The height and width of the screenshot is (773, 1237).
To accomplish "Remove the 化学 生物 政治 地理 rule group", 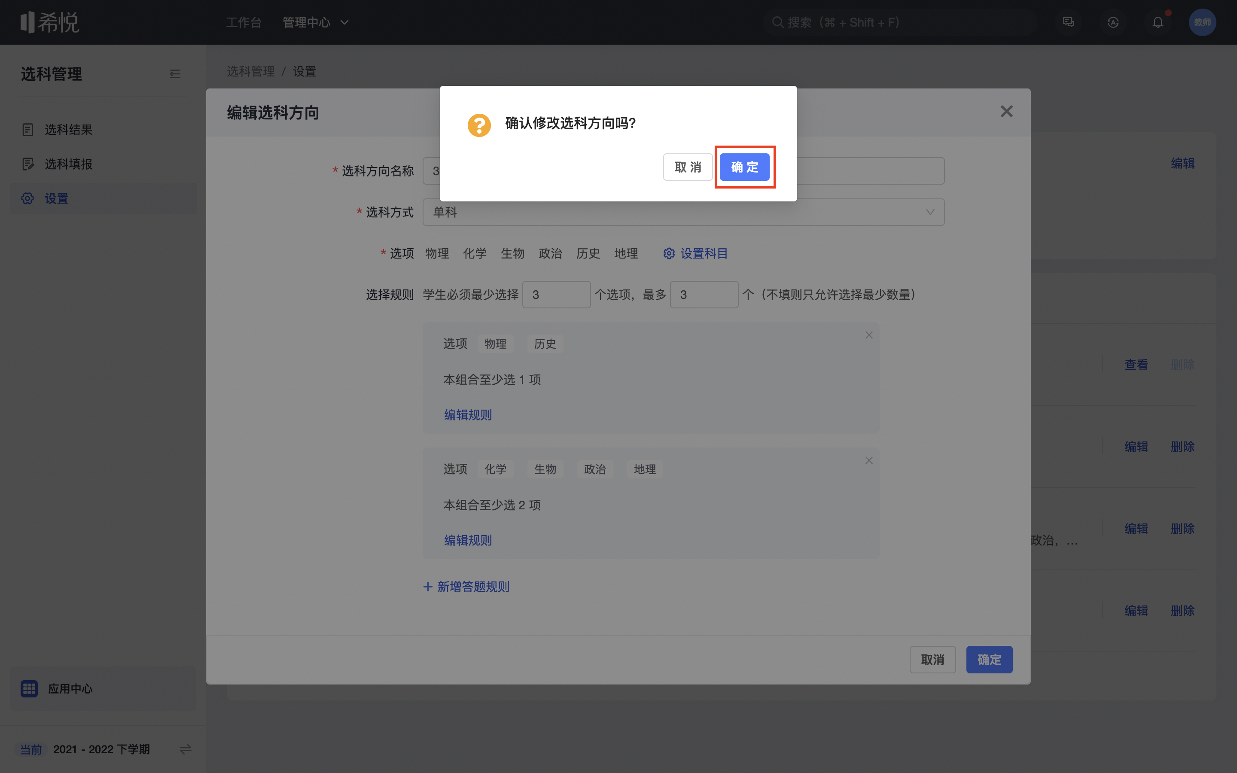I will pyautogui.click(x=869, y=461).
